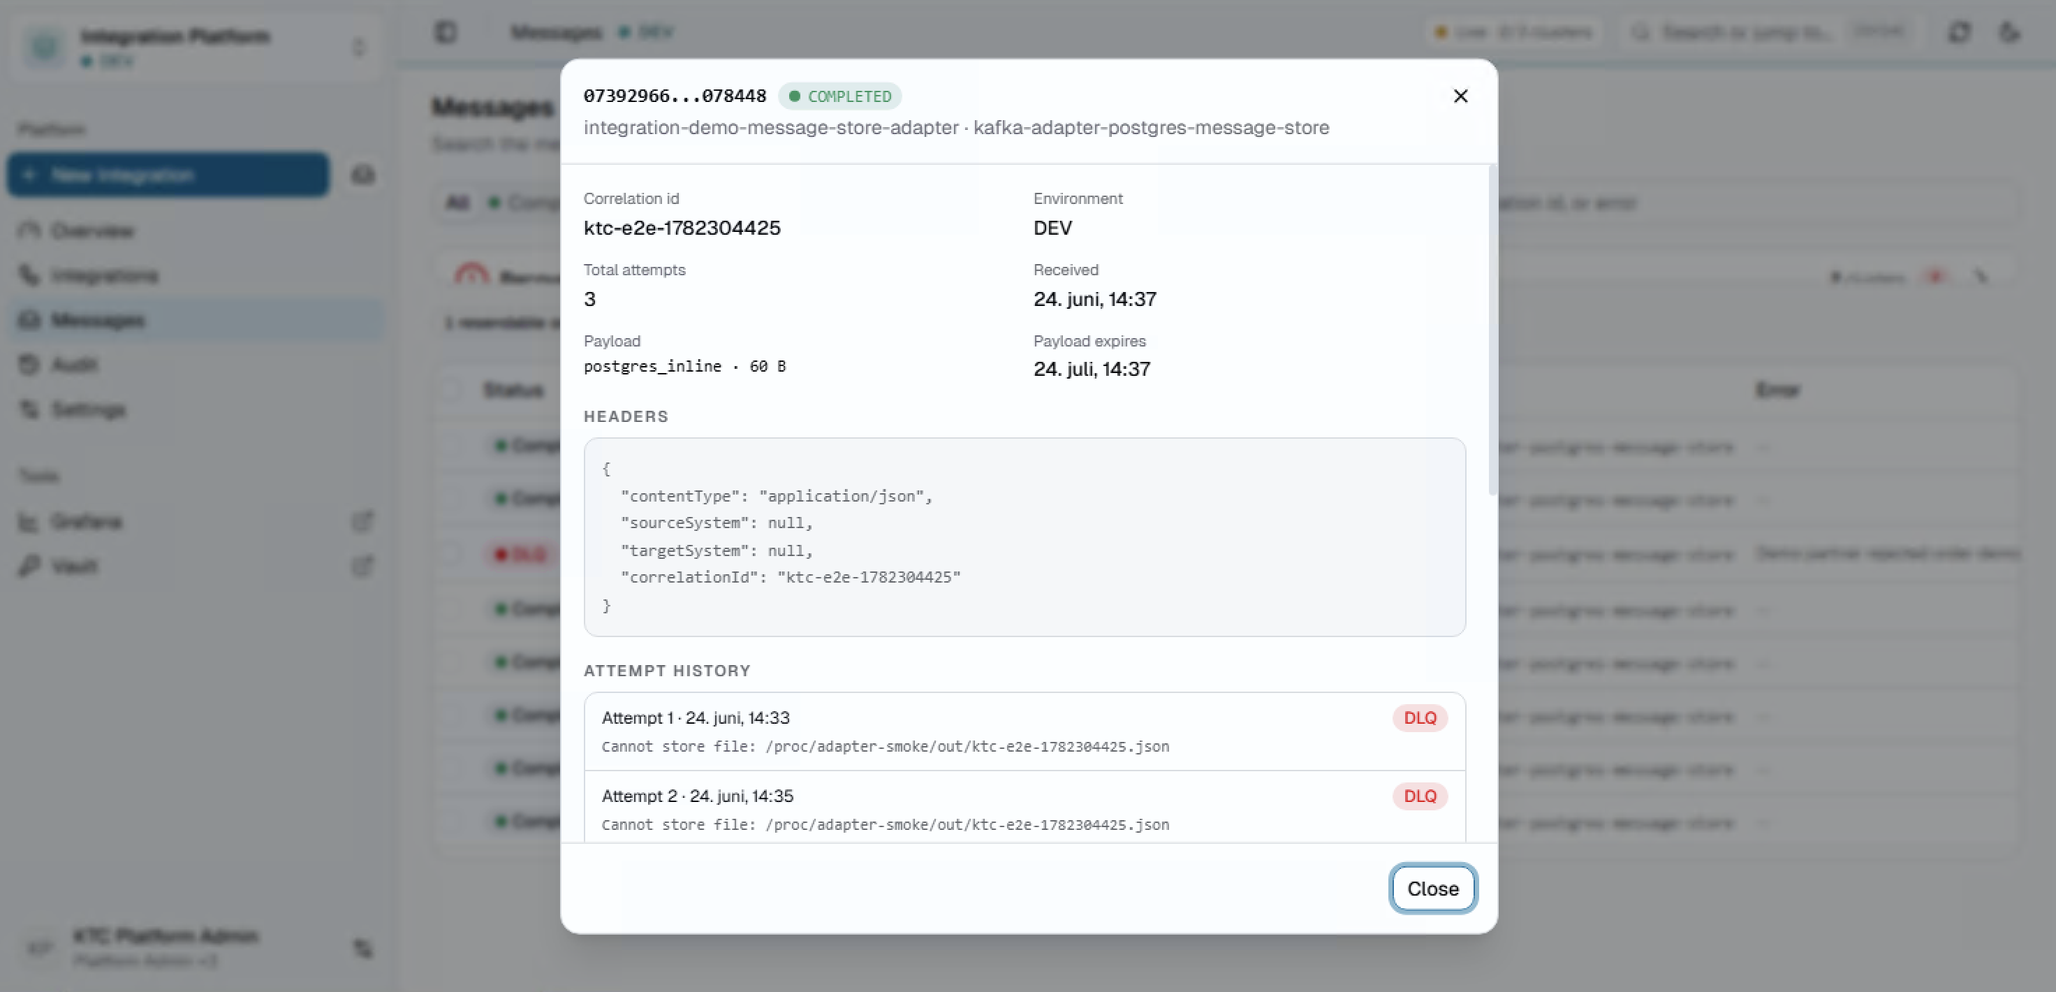The image size is (2056, 992).
Task: Click the theme toggle icon in top bar
Action: 2009,32
